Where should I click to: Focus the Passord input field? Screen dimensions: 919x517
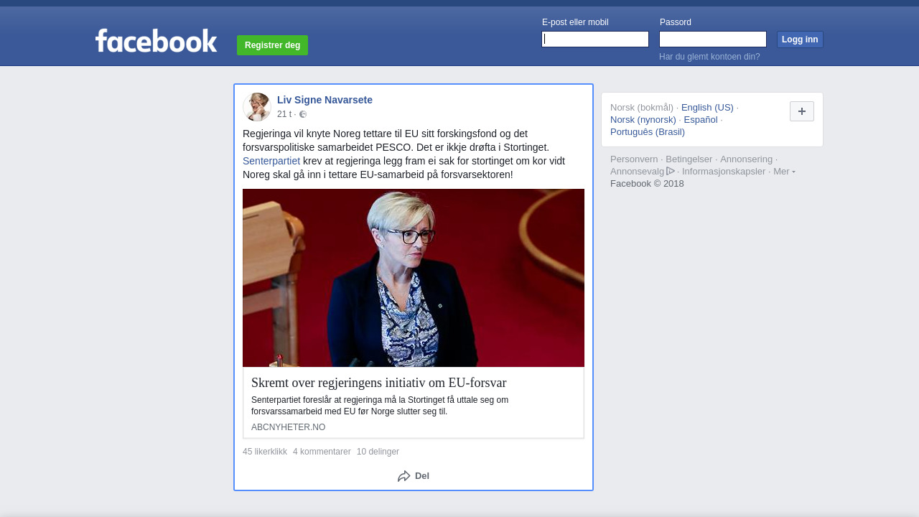pyautogui.click(x=713, y=39)
